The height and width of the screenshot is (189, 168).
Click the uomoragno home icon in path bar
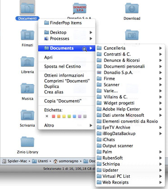pos(55,161)
